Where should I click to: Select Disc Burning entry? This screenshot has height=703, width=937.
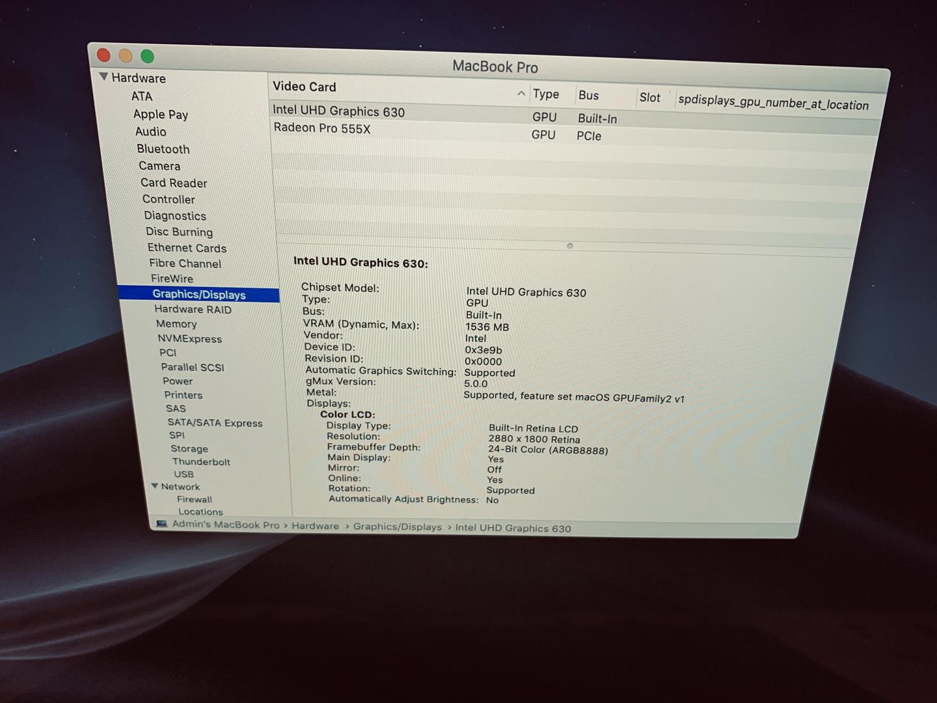coord(180,232)
